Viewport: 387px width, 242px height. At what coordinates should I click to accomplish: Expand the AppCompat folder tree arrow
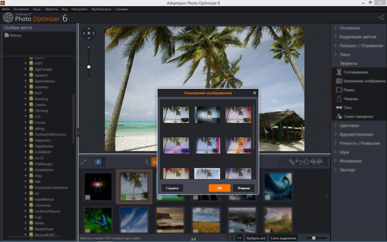[x=26, y=69]
